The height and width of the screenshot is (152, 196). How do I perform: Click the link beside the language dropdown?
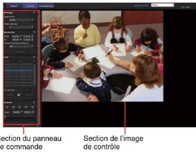click(x=141, y=6)
